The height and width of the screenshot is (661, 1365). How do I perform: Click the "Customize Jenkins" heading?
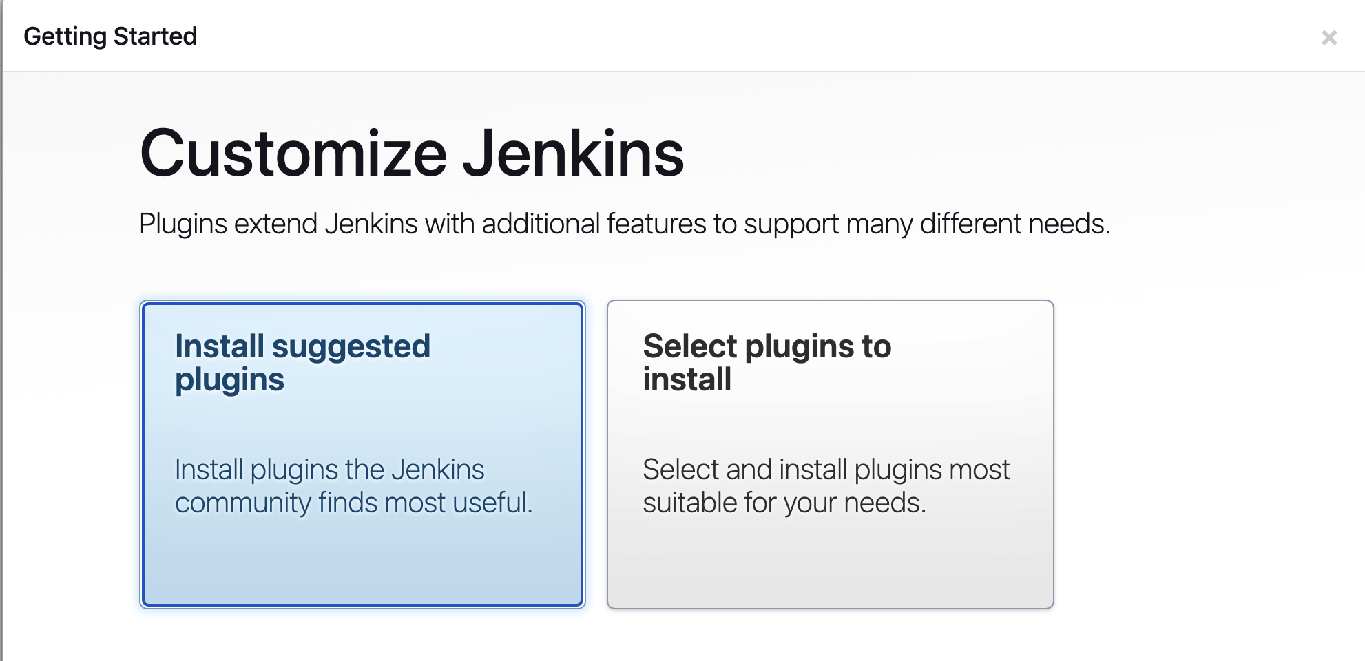pyautogui.click(x=411, y=154)
